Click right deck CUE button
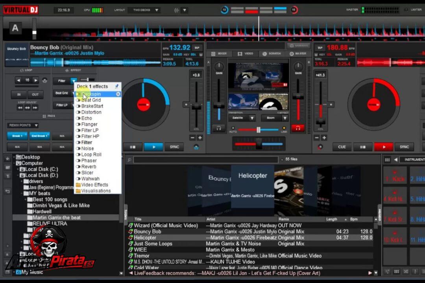This screenshot has height=283, width=425. tap(342, 147)
